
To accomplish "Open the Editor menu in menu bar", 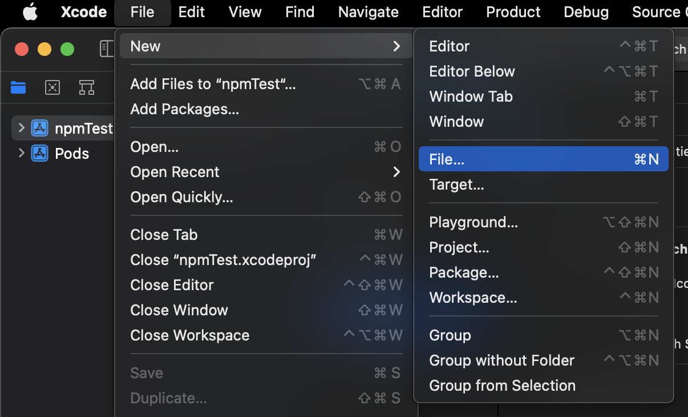I will point(442,12).
